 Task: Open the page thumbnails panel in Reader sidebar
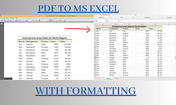click(x=2, y=24)
